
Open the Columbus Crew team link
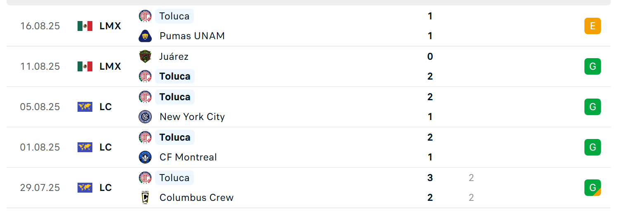(x=197, y=198)
